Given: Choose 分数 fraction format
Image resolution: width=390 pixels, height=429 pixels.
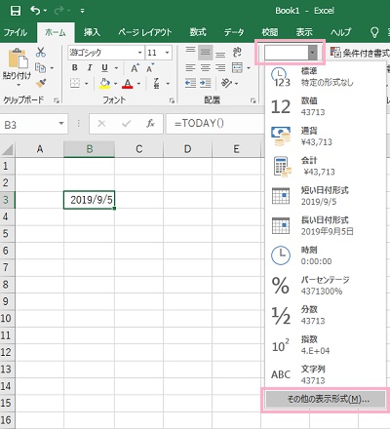Looking at the screenshot, I should [x=326, y=315].
